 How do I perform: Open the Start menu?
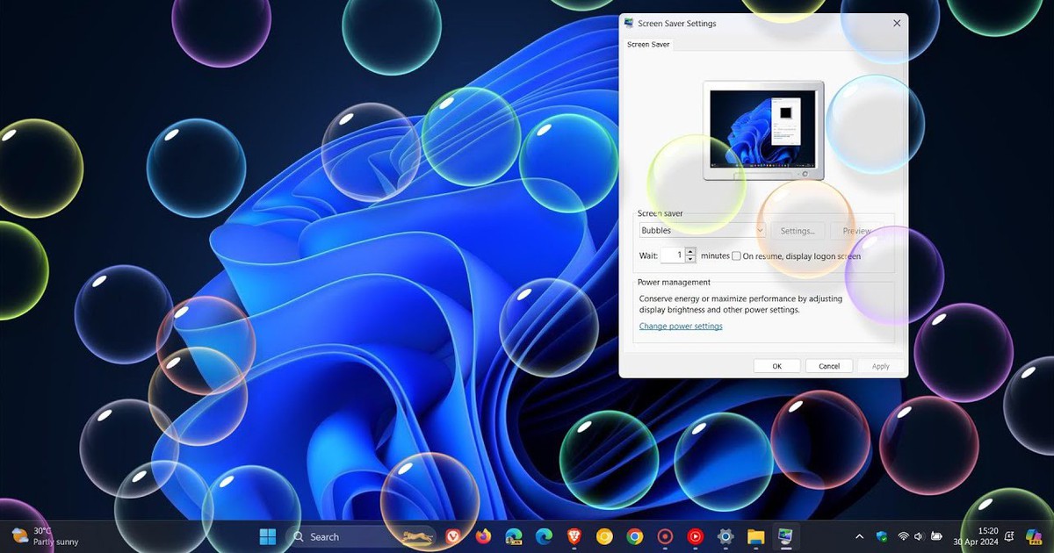point(268,536)
